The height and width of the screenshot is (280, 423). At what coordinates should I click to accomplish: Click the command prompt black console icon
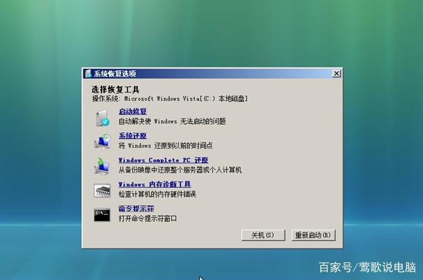click(102, 215)
